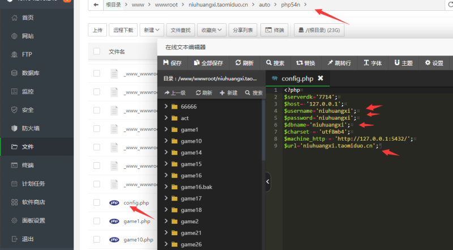453x250 pixels.
Task: Click niuhuangxi.taomiduo.cn in the breadcrumb
Action: (x=218, y=5)
